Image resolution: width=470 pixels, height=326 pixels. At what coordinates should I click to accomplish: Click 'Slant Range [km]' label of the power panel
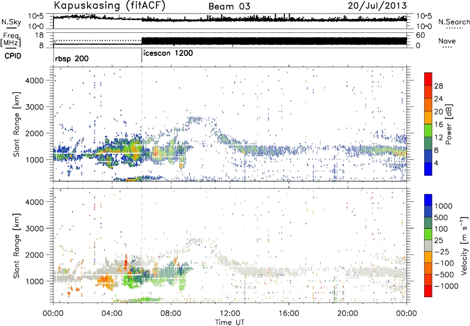pos(16,124)
